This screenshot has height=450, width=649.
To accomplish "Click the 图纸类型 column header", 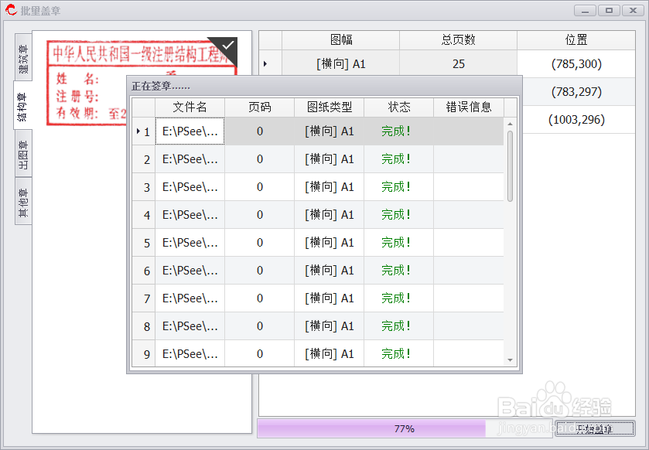I will [329, 107].
